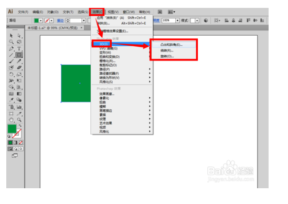Set Gradient fill mode below swatches
288x204 pixels.
[x=16, y=142]
